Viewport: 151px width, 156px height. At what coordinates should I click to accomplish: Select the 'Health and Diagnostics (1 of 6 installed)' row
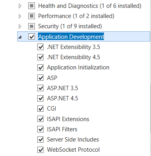[x=90, y=6]
